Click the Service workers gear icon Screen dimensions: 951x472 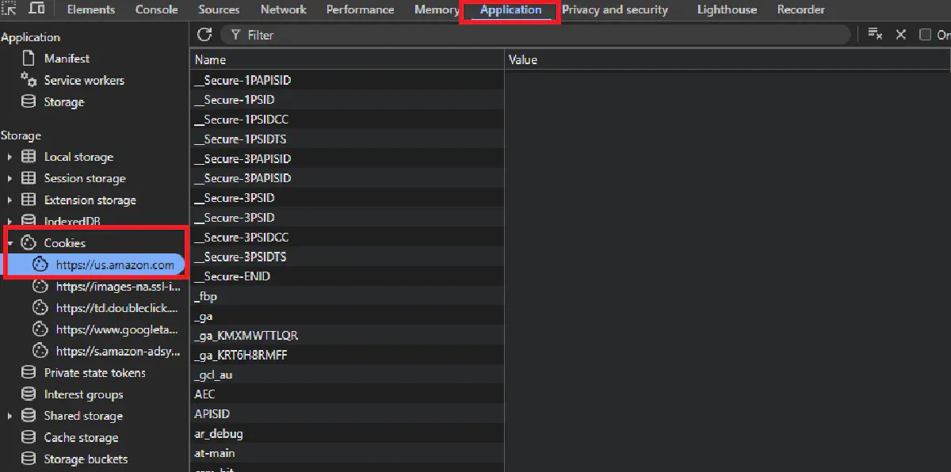pyautogui.click(x=29, y=80)
